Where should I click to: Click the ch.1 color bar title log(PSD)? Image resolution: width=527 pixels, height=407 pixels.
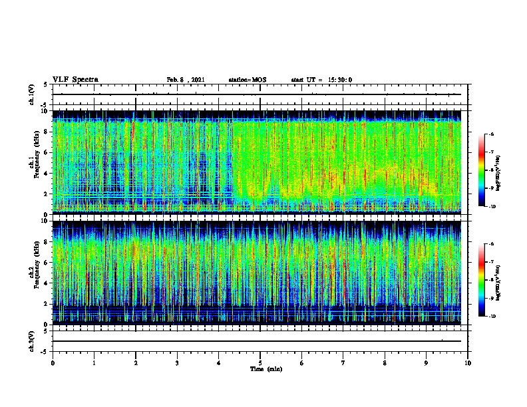coord(498,174)
